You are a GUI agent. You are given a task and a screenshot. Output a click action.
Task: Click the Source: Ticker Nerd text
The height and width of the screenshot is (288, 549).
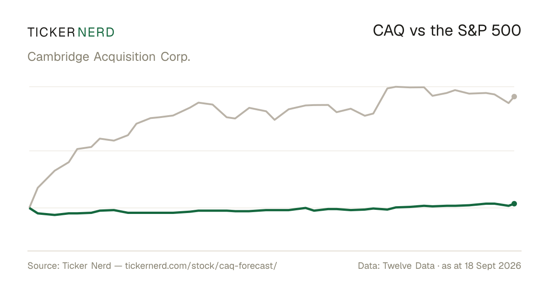point(69,266)
